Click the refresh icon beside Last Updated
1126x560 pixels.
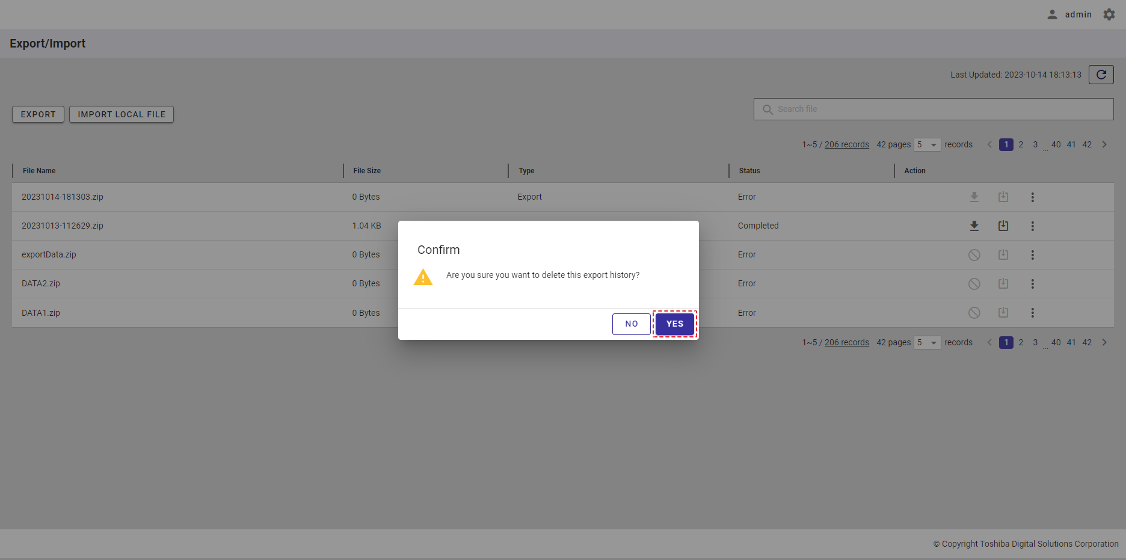(1101, 75)
